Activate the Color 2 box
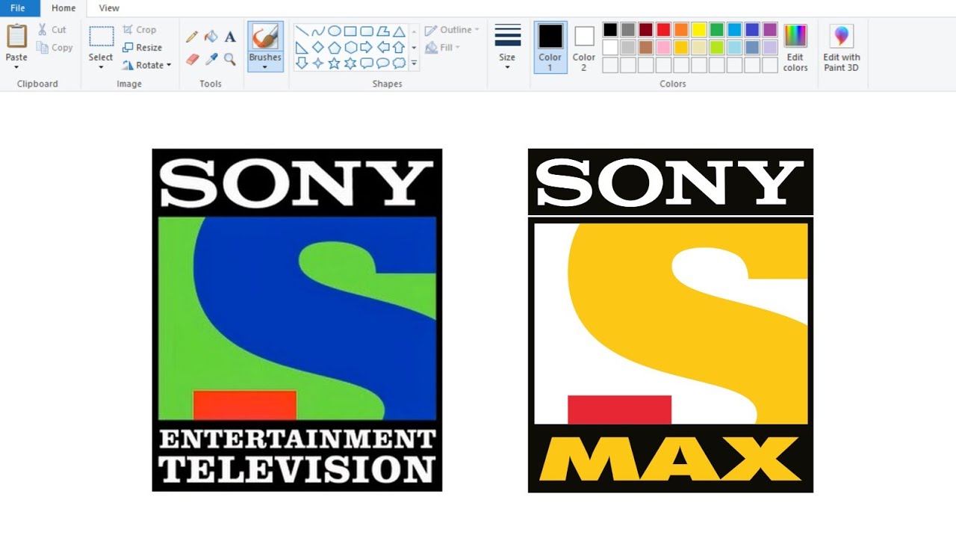Viewport: 956px width, 538px height. coord(584,47)
